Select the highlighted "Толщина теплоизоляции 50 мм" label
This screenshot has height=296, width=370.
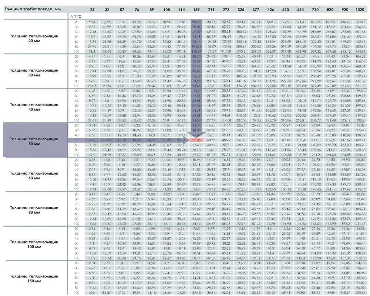click(x=34, y=141)
